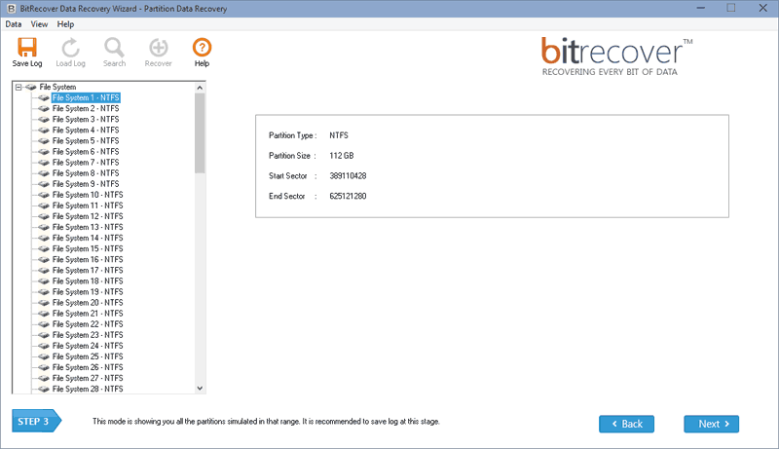Viewport: 779px width, 449px height.
Task: Click the tree scrollbar up arrow
Action: pyautogui.click(x=200, y=88)
